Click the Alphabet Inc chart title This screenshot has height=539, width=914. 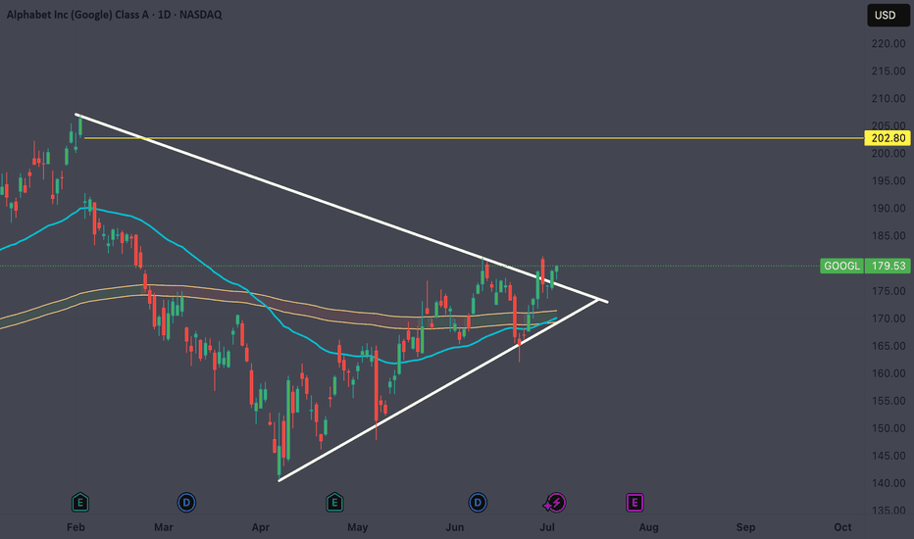114,15
